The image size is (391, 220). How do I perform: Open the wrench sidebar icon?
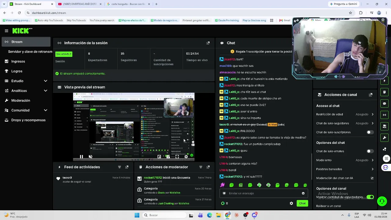(384, 138)
